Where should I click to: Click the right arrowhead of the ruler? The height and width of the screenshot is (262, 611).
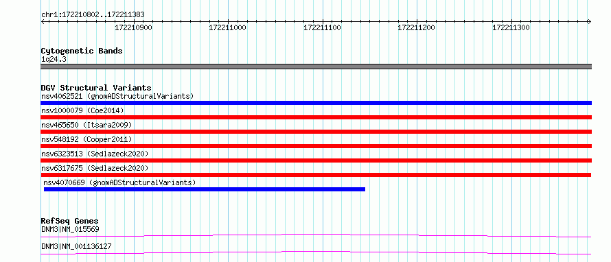[590, 21]
